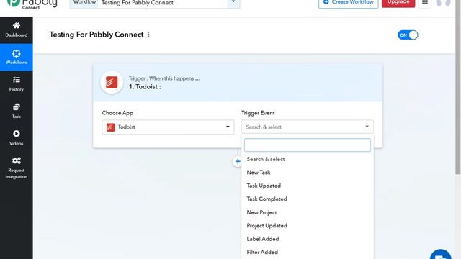Collapse the Trigger Event dropdown

(308, 127)
